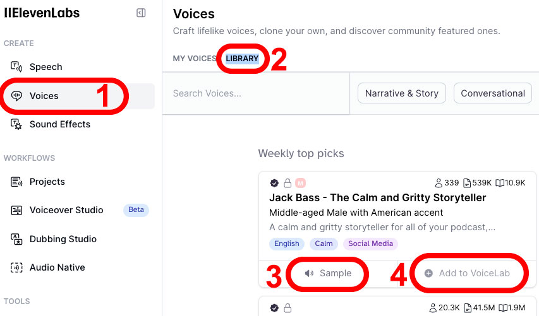Filter by Conversational category

(493, 93)
